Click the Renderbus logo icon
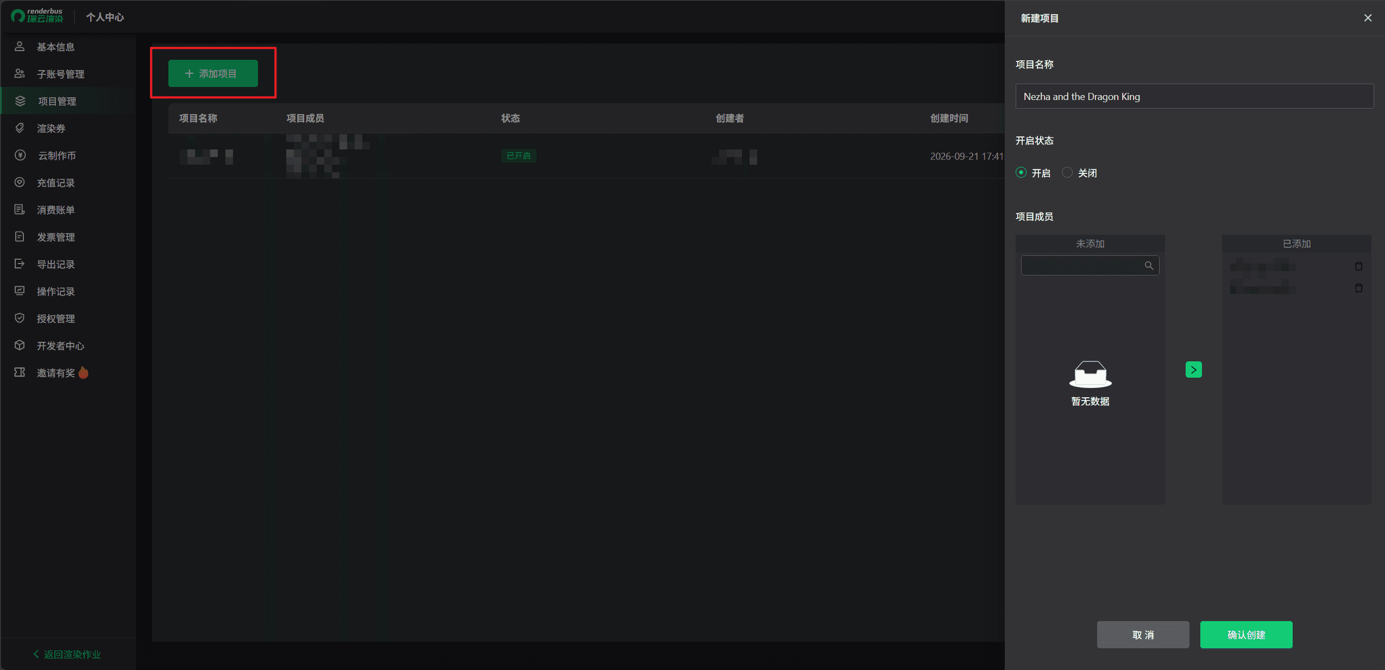Screen dimensions: 1385x670 point(18,16)
